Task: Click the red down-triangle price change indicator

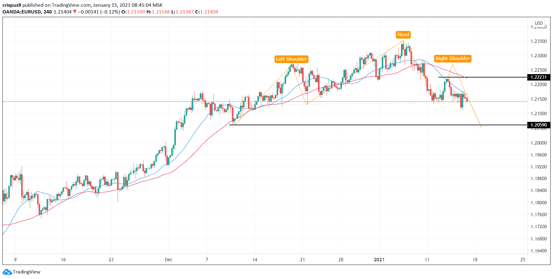Action: click(x=75, y=12)
